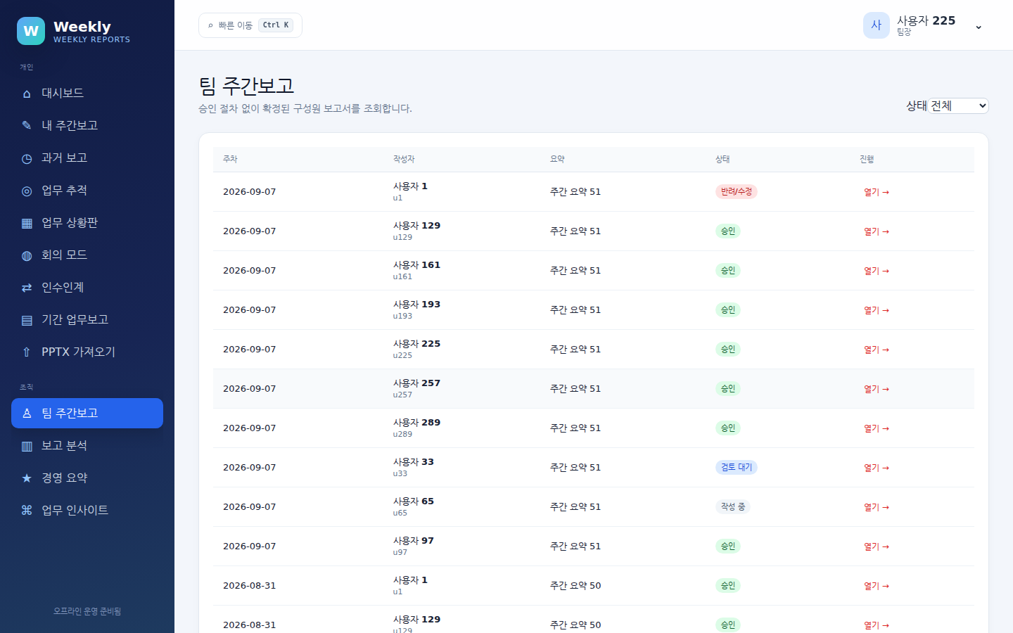Click 열기 in the 사용자 225 row
The width and height of the screenshot is (1013, 633).
coord(877,350)
